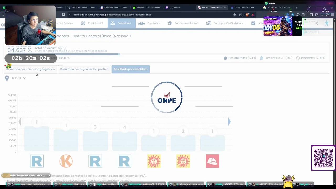Open the tab search chevron
Screen dimensions: 336x189
coord(309,8)
